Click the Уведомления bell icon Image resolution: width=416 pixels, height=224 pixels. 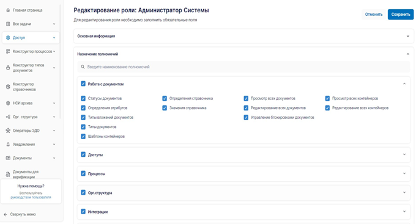pyautogui.click(x=8, y=145)
